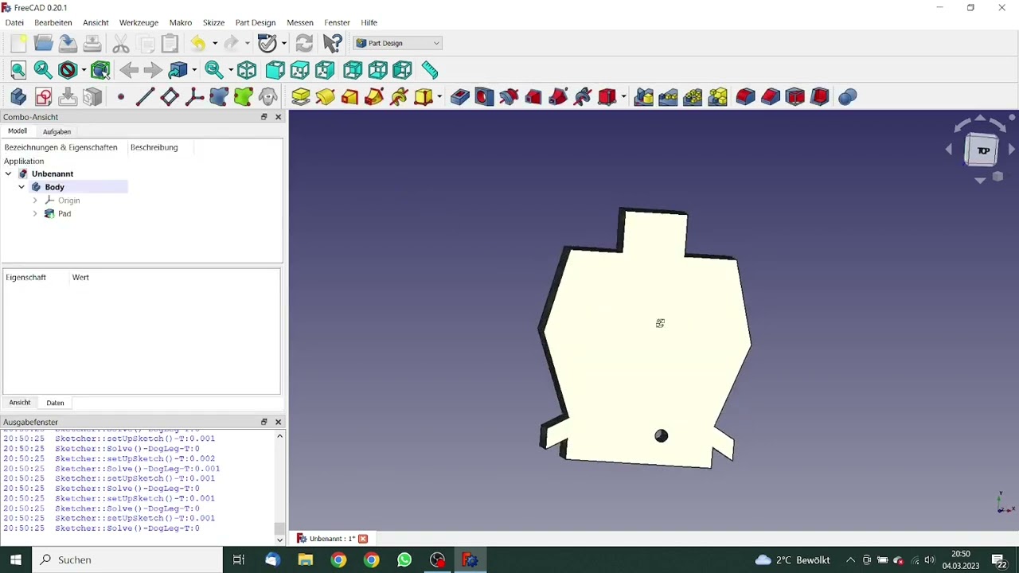Fit selection in view icon
The image size is (1019, 573).
[43, 70]
